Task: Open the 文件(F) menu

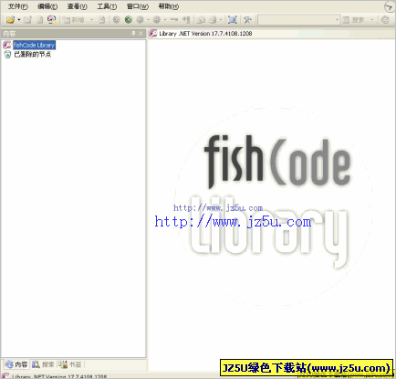Action: coord(17,6)
